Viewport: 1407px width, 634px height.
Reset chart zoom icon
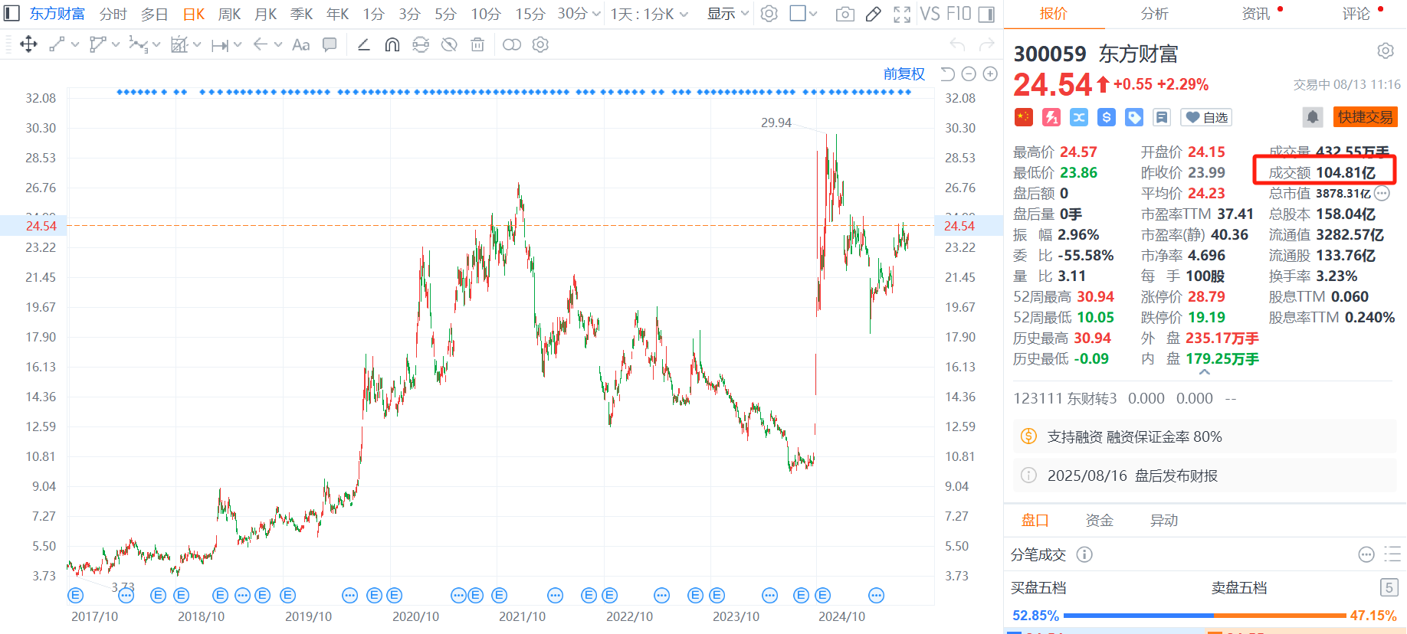948,74
